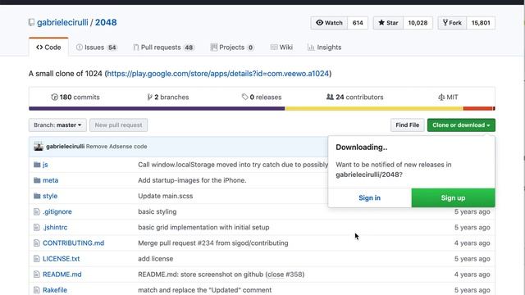
Task: Click the js folder icon
Action: pos(37,165)
